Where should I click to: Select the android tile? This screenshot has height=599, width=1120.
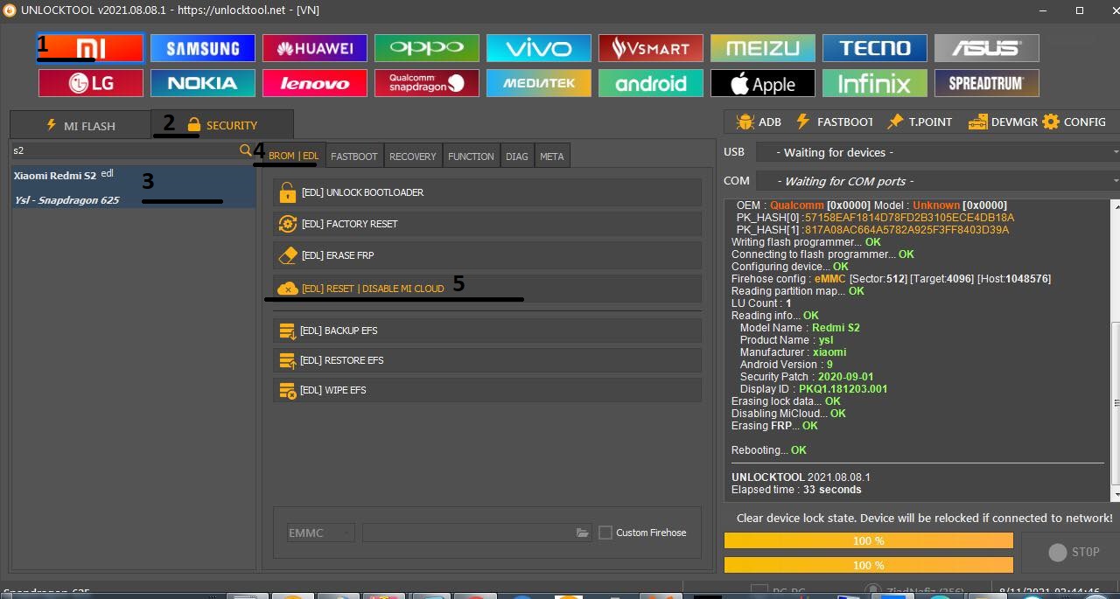(651, 83)
